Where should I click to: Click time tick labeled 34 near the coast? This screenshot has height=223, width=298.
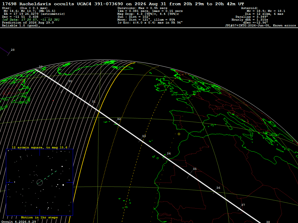coord(168,154)
